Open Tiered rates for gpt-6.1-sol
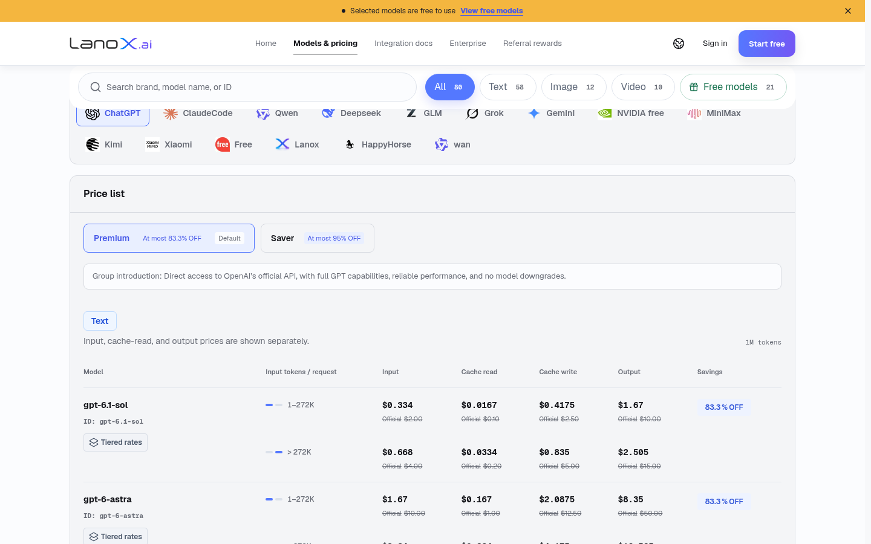 point(116,442)
